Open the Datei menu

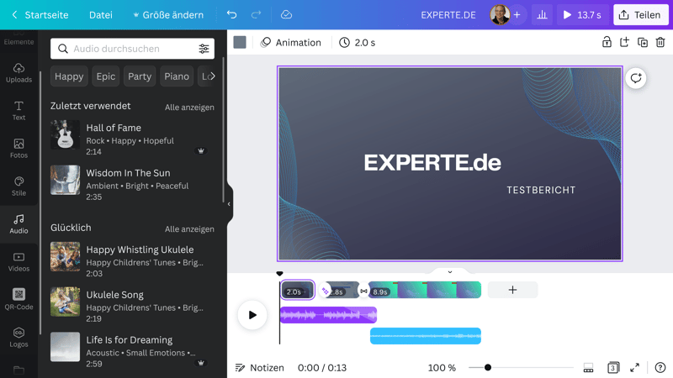tap(100, 14)
